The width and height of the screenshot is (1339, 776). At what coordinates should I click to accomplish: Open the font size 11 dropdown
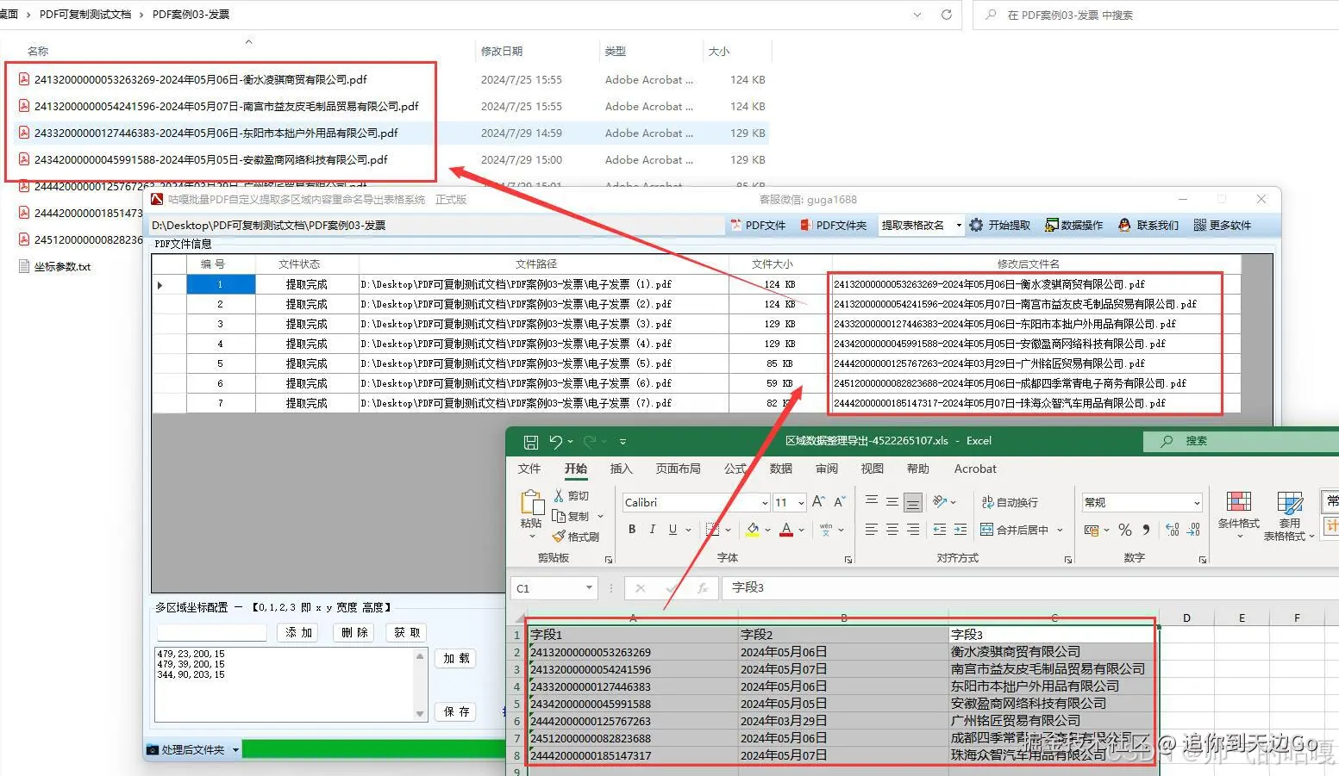[802, 503]
